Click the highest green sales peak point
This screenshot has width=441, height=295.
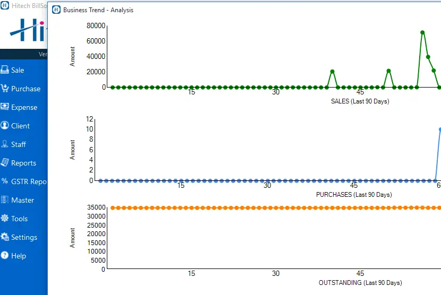422,32
